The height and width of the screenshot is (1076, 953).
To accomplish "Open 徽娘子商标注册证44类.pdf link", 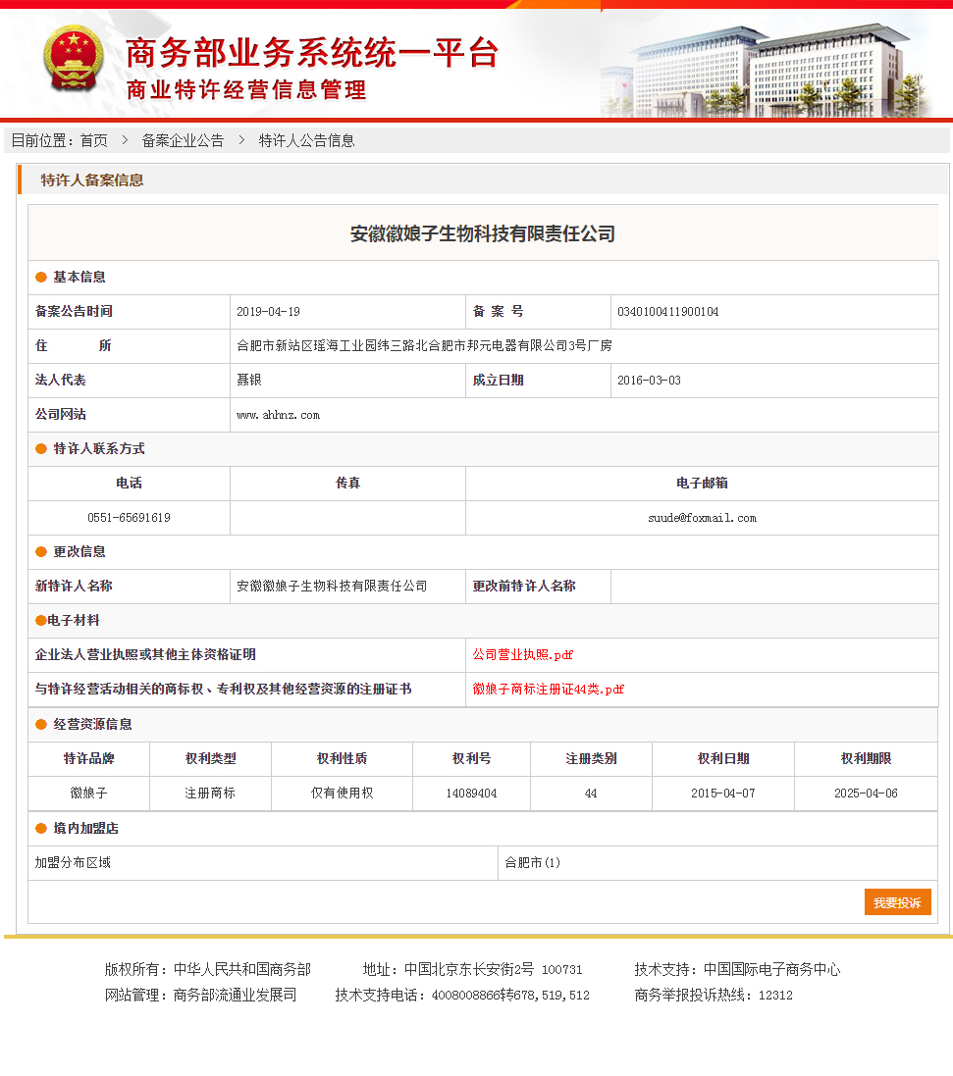I will (548, 690).
